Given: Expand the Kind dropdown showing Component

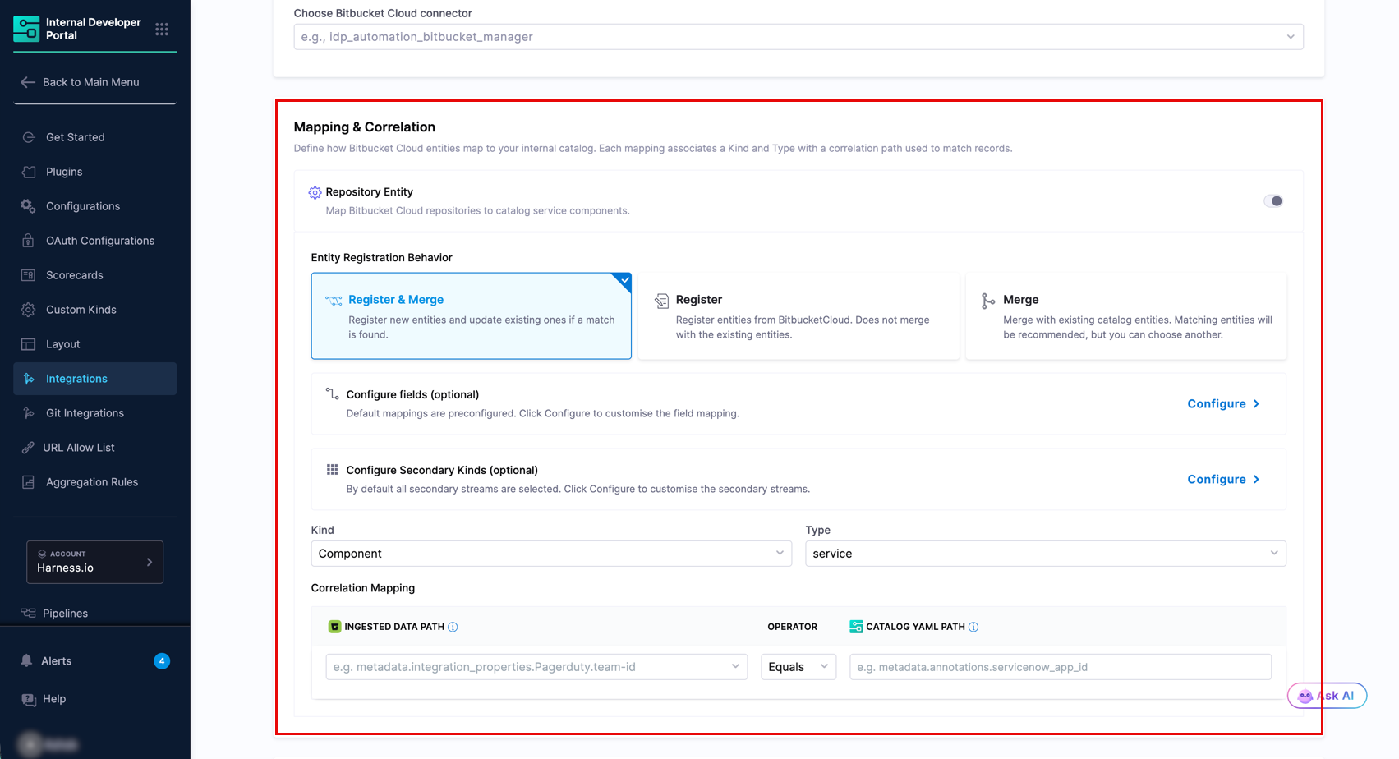Looking at the screenshot, I should (x=551, y=554).
